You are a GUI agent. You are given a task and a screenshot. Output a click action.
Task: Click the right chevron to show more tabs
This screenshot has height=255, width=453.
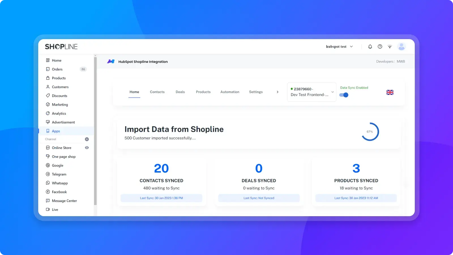pos(277,92)
